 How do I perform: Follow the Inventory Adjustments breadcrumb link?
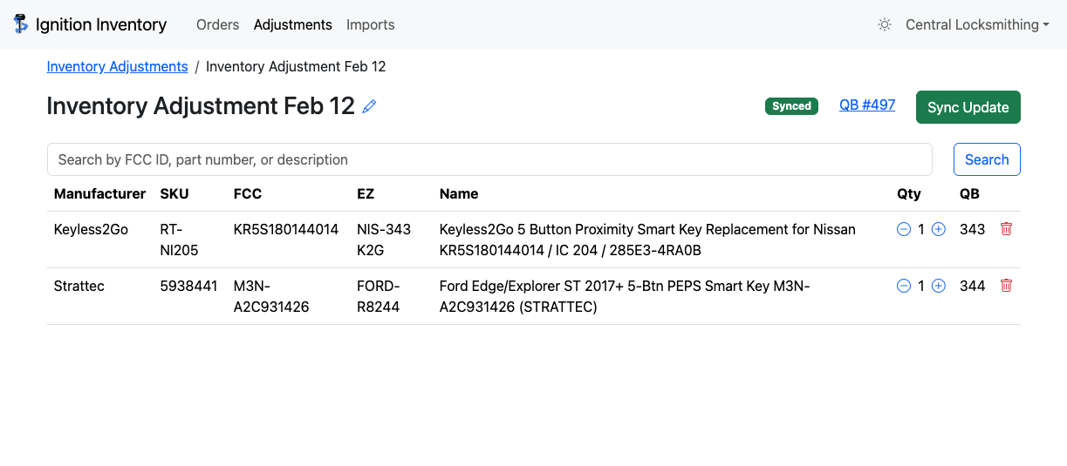117,66
